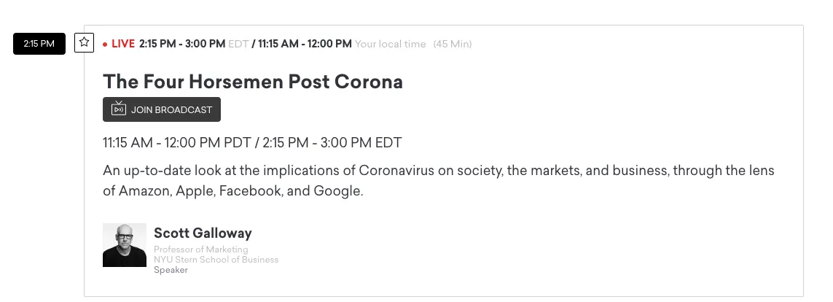Click the red LIVE status label

(123, 44)
